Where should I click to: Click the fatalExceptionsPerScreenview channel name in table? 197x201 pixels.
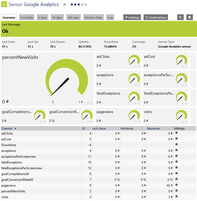pyautogui.click(x=22, y=168)
